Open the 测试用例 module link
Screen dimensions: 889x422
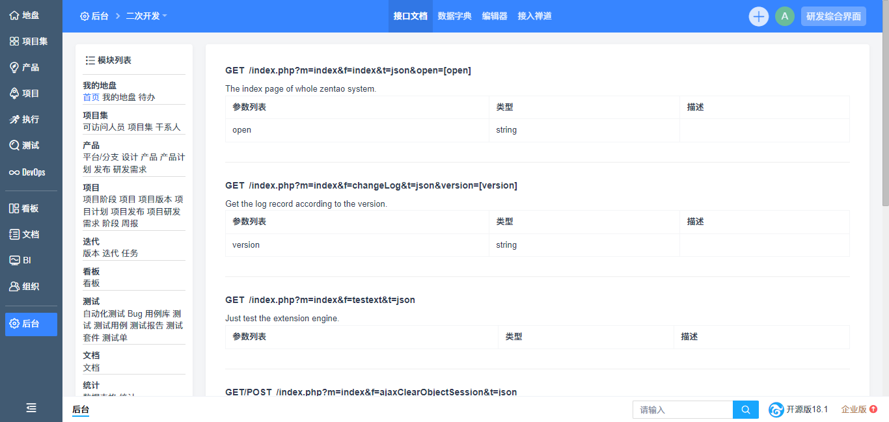(x=111, y=326)
